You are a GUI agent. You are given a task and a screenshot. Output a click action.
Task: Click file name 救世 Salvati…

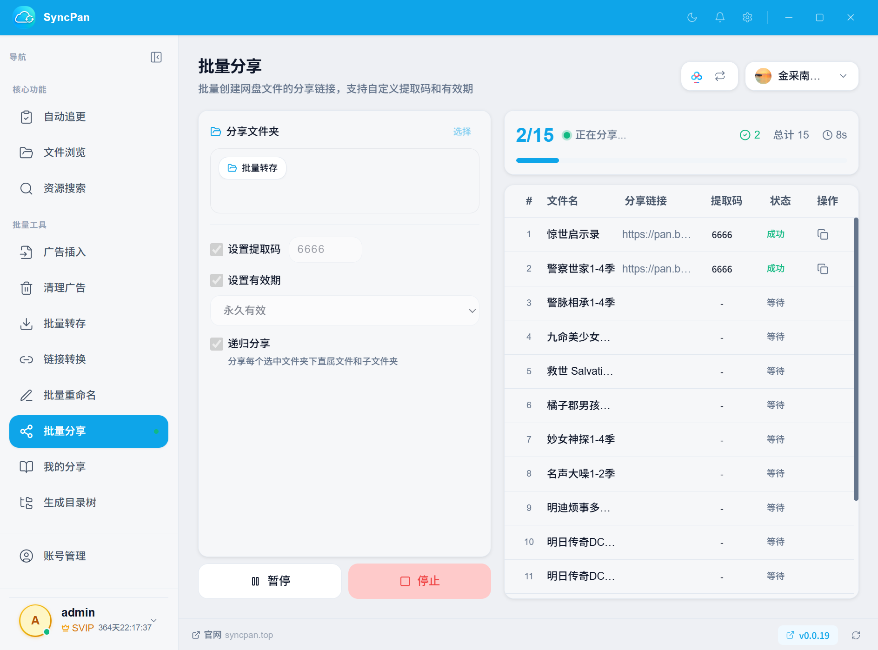coord(580,371)
